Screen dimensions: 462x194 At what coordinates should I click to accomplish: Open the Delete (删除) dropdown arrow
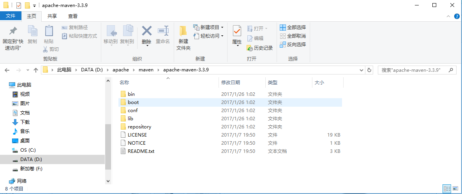[x=147, y=45]
